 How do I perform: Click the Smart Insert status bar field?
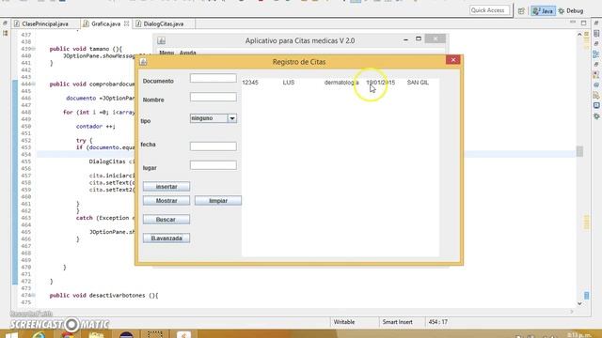(x=397, y=322)
